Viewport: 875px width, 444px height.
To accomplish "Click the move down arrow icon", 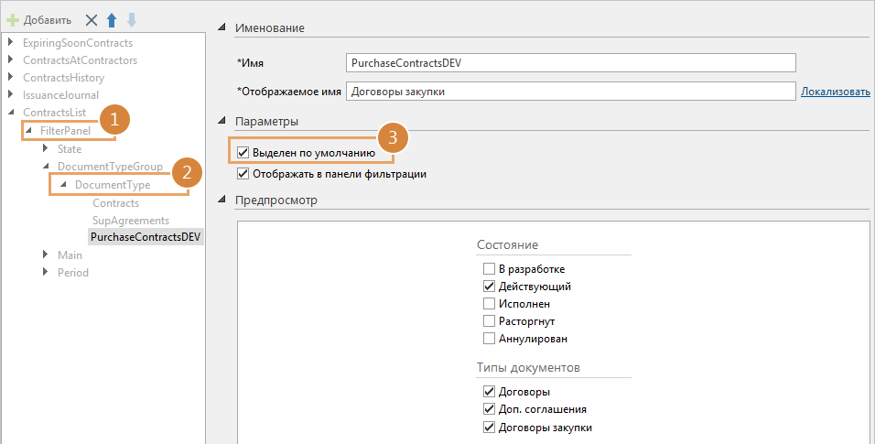I will click(x=132, y=19).
